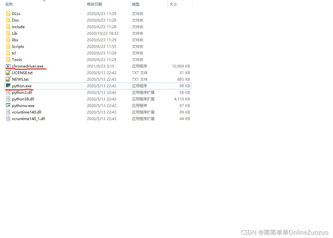Click 文件夹 type of Tools row
Screen dimensions: 333x238
click(x=138, y=60)
